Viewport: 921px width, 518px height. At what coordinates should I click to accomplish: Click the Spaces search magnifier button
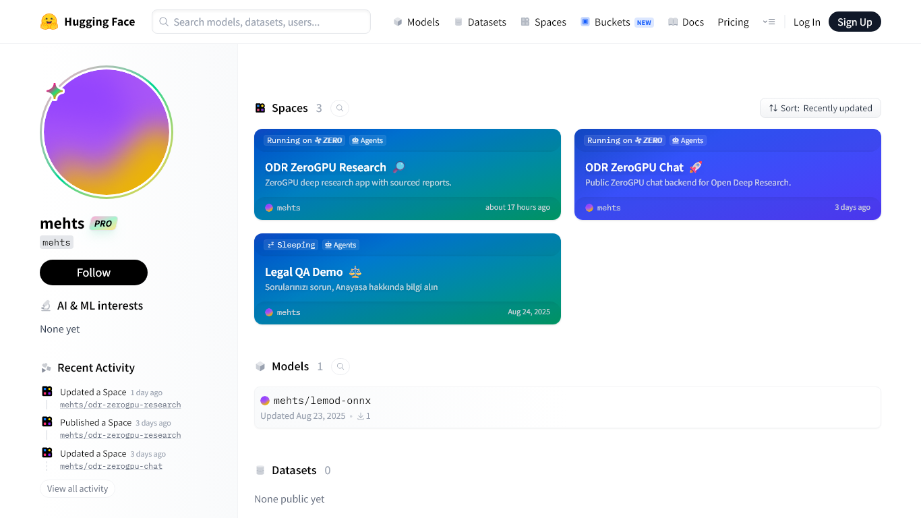tap(340, 108)
